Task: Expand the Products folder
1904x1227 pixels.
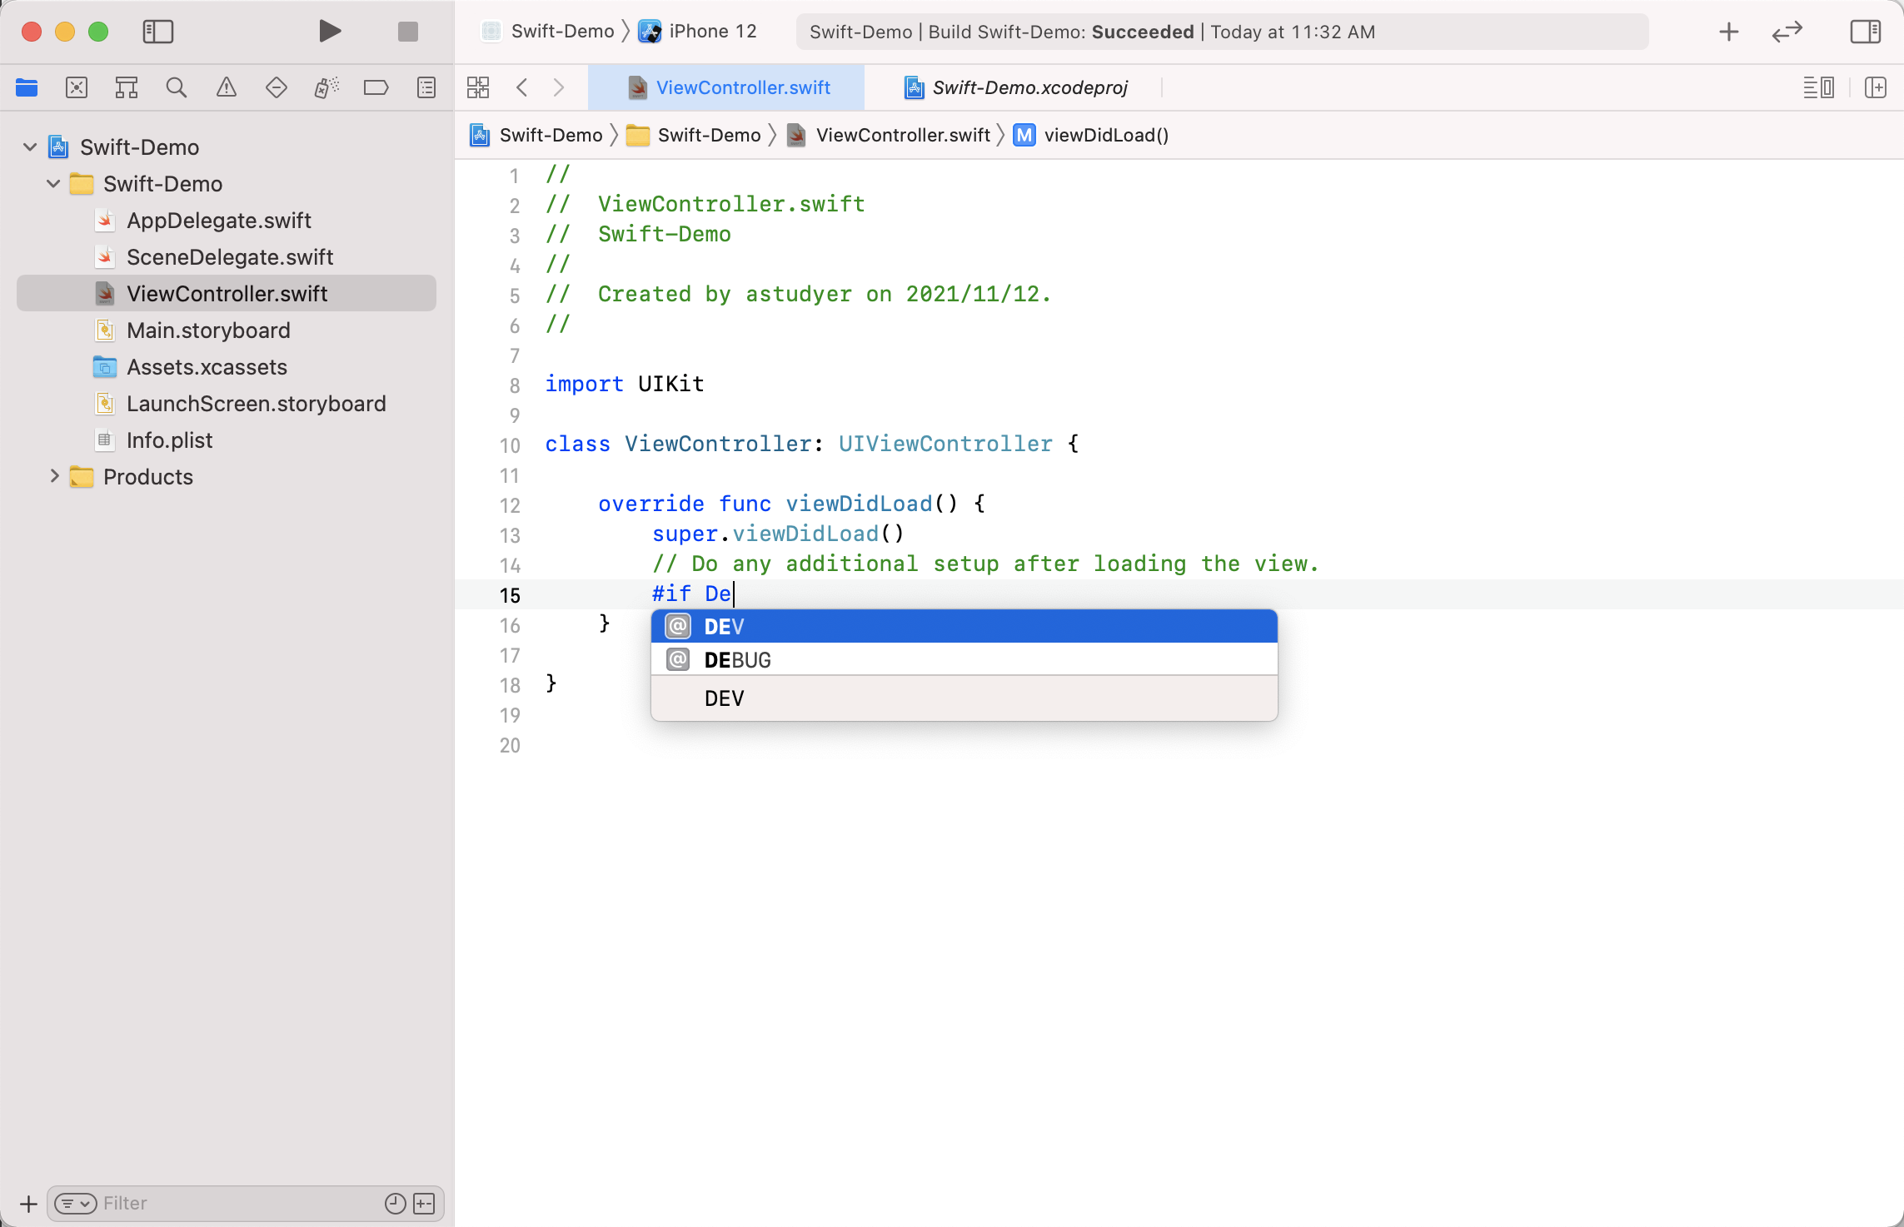Action: point(54,476)
